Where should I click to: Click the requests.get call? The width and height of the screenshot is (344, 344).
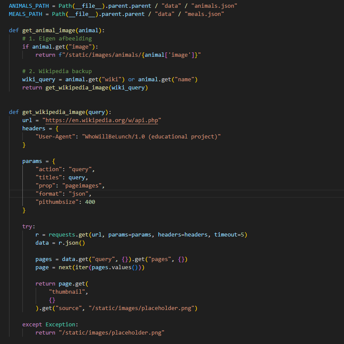tap(68, 235)
